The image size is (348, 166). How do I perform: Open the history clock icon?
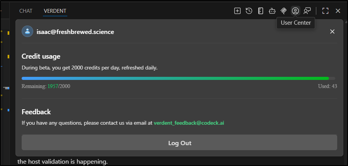point(249,11)
